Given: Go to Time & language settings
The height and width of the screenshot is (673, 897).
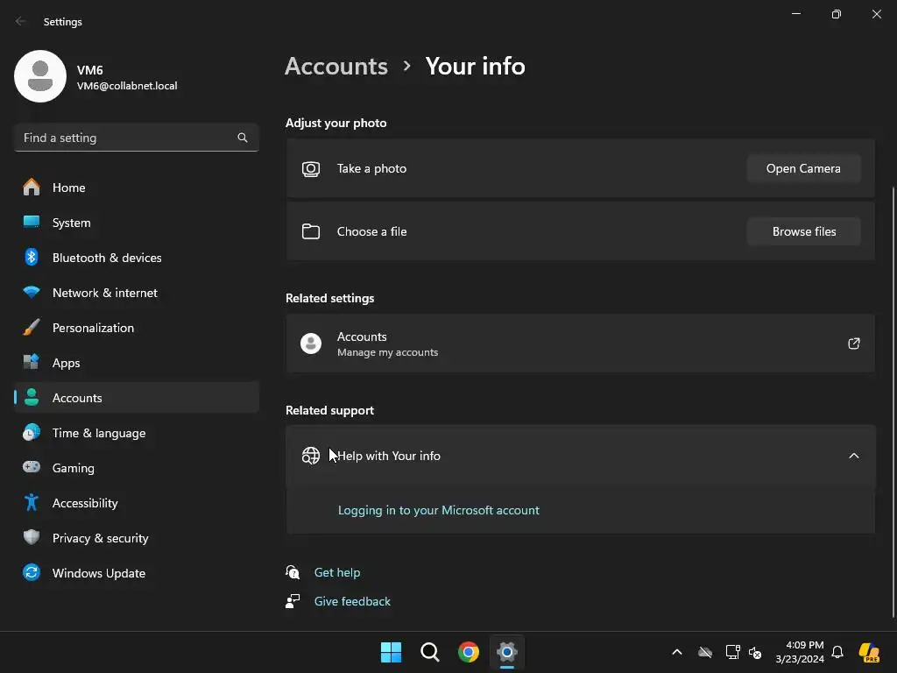Looking at the screenshot, I should [x=99, y=433].
